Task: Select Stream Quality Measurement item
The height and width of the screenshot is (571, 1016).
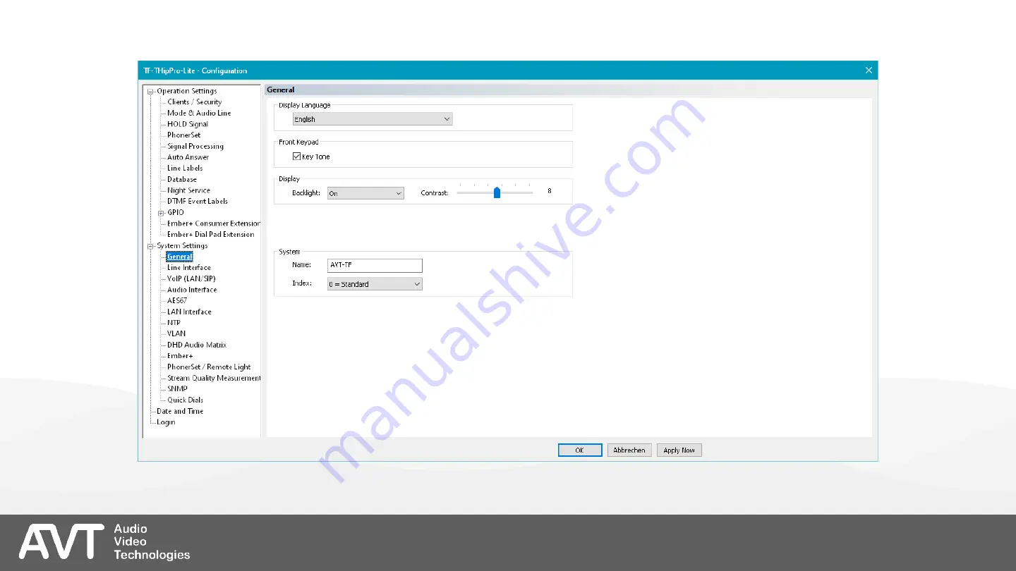Action: click(x=214, y=378)
